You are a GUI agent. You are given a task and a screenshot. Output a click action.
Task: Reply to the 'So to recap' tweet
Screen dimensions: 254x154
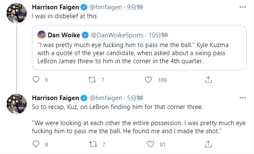pos(36,144)
